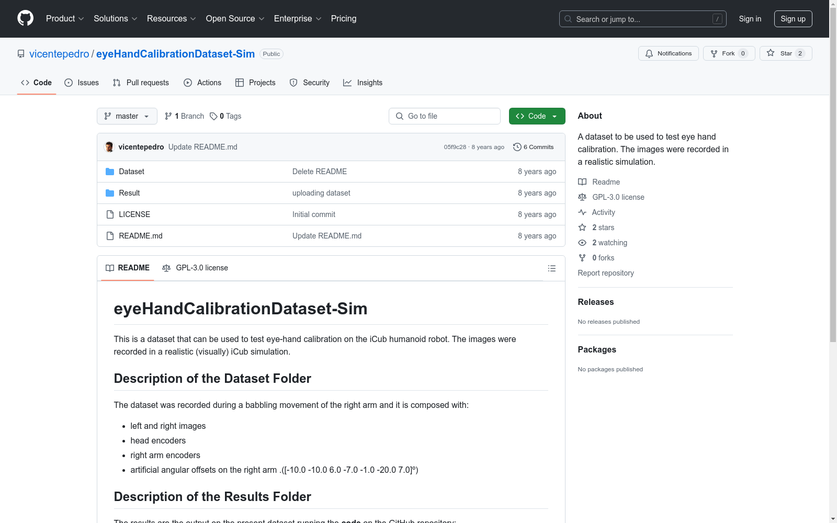Click the Releases heading link
837x523 pixels.
click(596, 302)
